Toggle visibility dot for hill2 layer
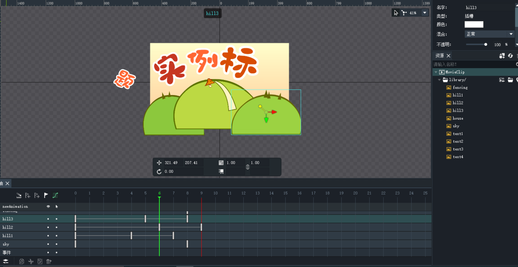518x267 pixels. pos(48,227)
